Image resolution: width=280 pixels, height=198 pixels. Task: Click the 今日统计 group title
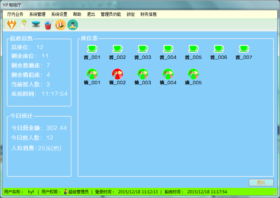(21, 116)
